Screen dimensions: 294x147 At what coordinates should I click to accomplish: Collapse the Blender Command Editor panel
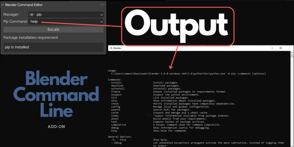click(x=2, y=5)
